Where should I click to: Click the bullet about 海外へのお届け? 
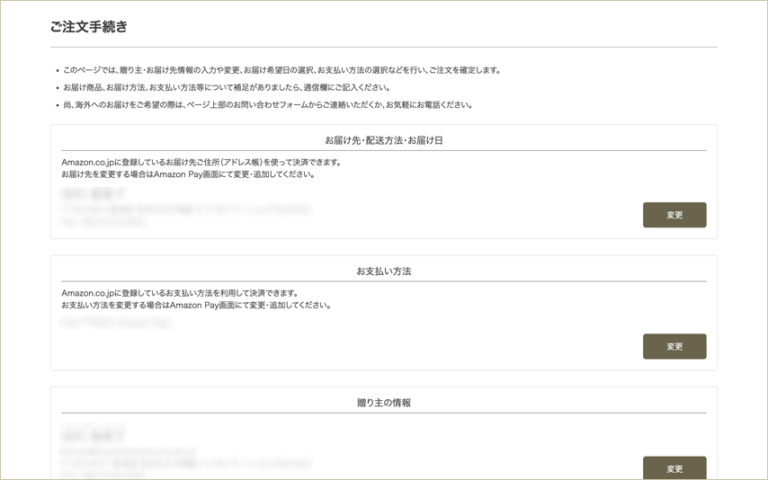click(x=267, y=104)
